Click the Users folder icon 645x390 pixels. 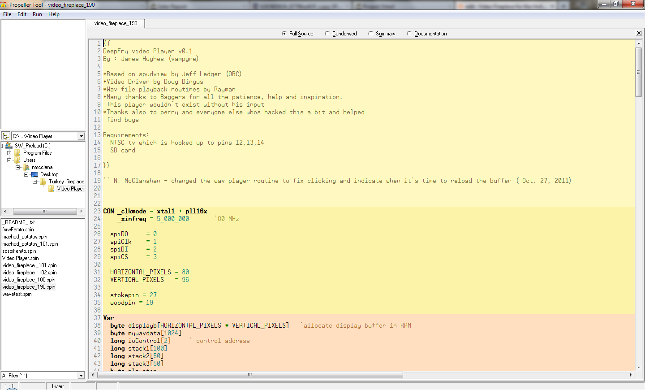(x=17, y=160)
